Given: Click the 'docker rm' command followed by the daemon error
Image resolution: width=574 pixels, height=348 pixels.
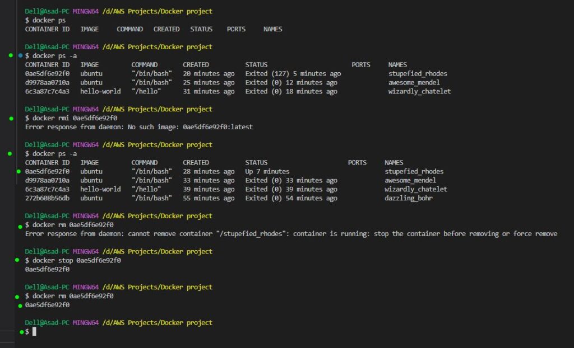Looking at the screenshot, I should [69, 225].
